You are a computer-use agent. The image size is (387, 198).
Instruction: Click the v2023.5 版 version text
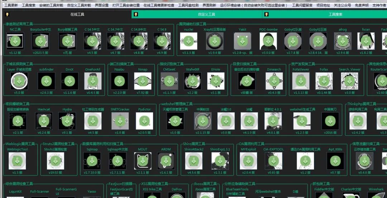tap(40, 53)
